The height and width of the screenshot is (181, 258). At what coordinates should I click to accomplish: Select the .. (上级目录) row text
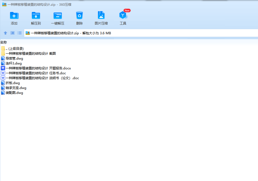coord(15,48)
